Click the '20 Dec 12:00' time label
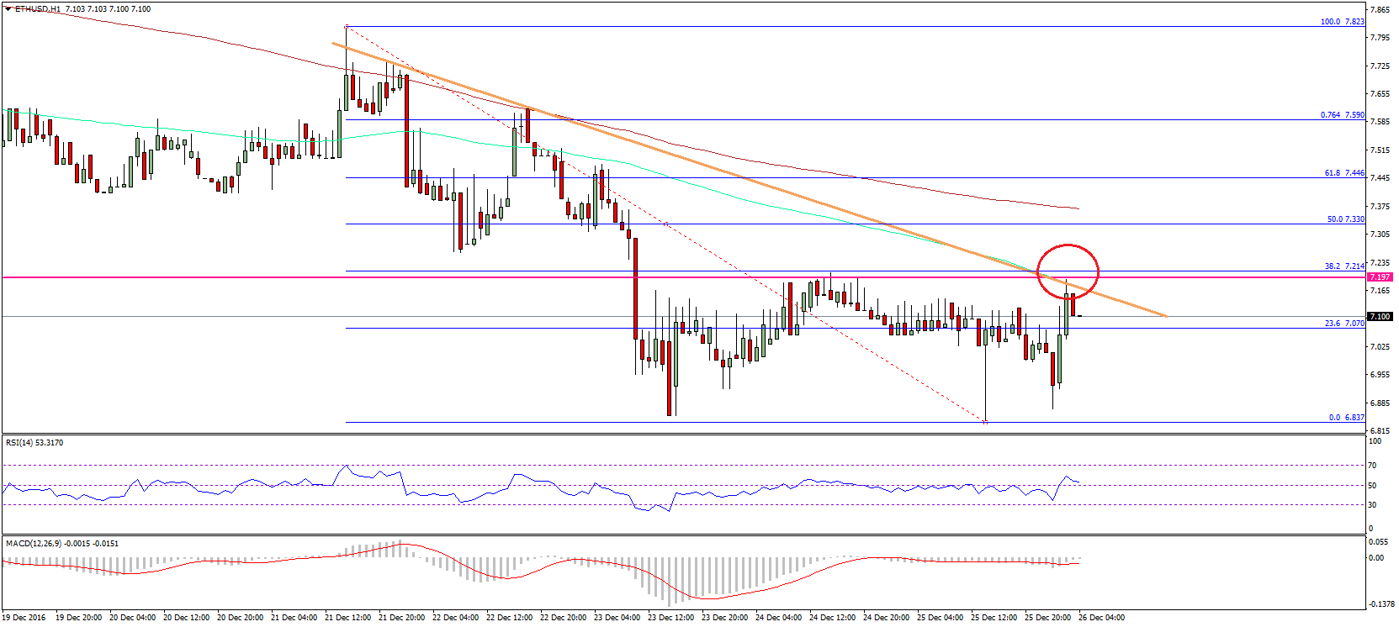The height and width of the screenshot is (627, 1399). tap(187, 618)
